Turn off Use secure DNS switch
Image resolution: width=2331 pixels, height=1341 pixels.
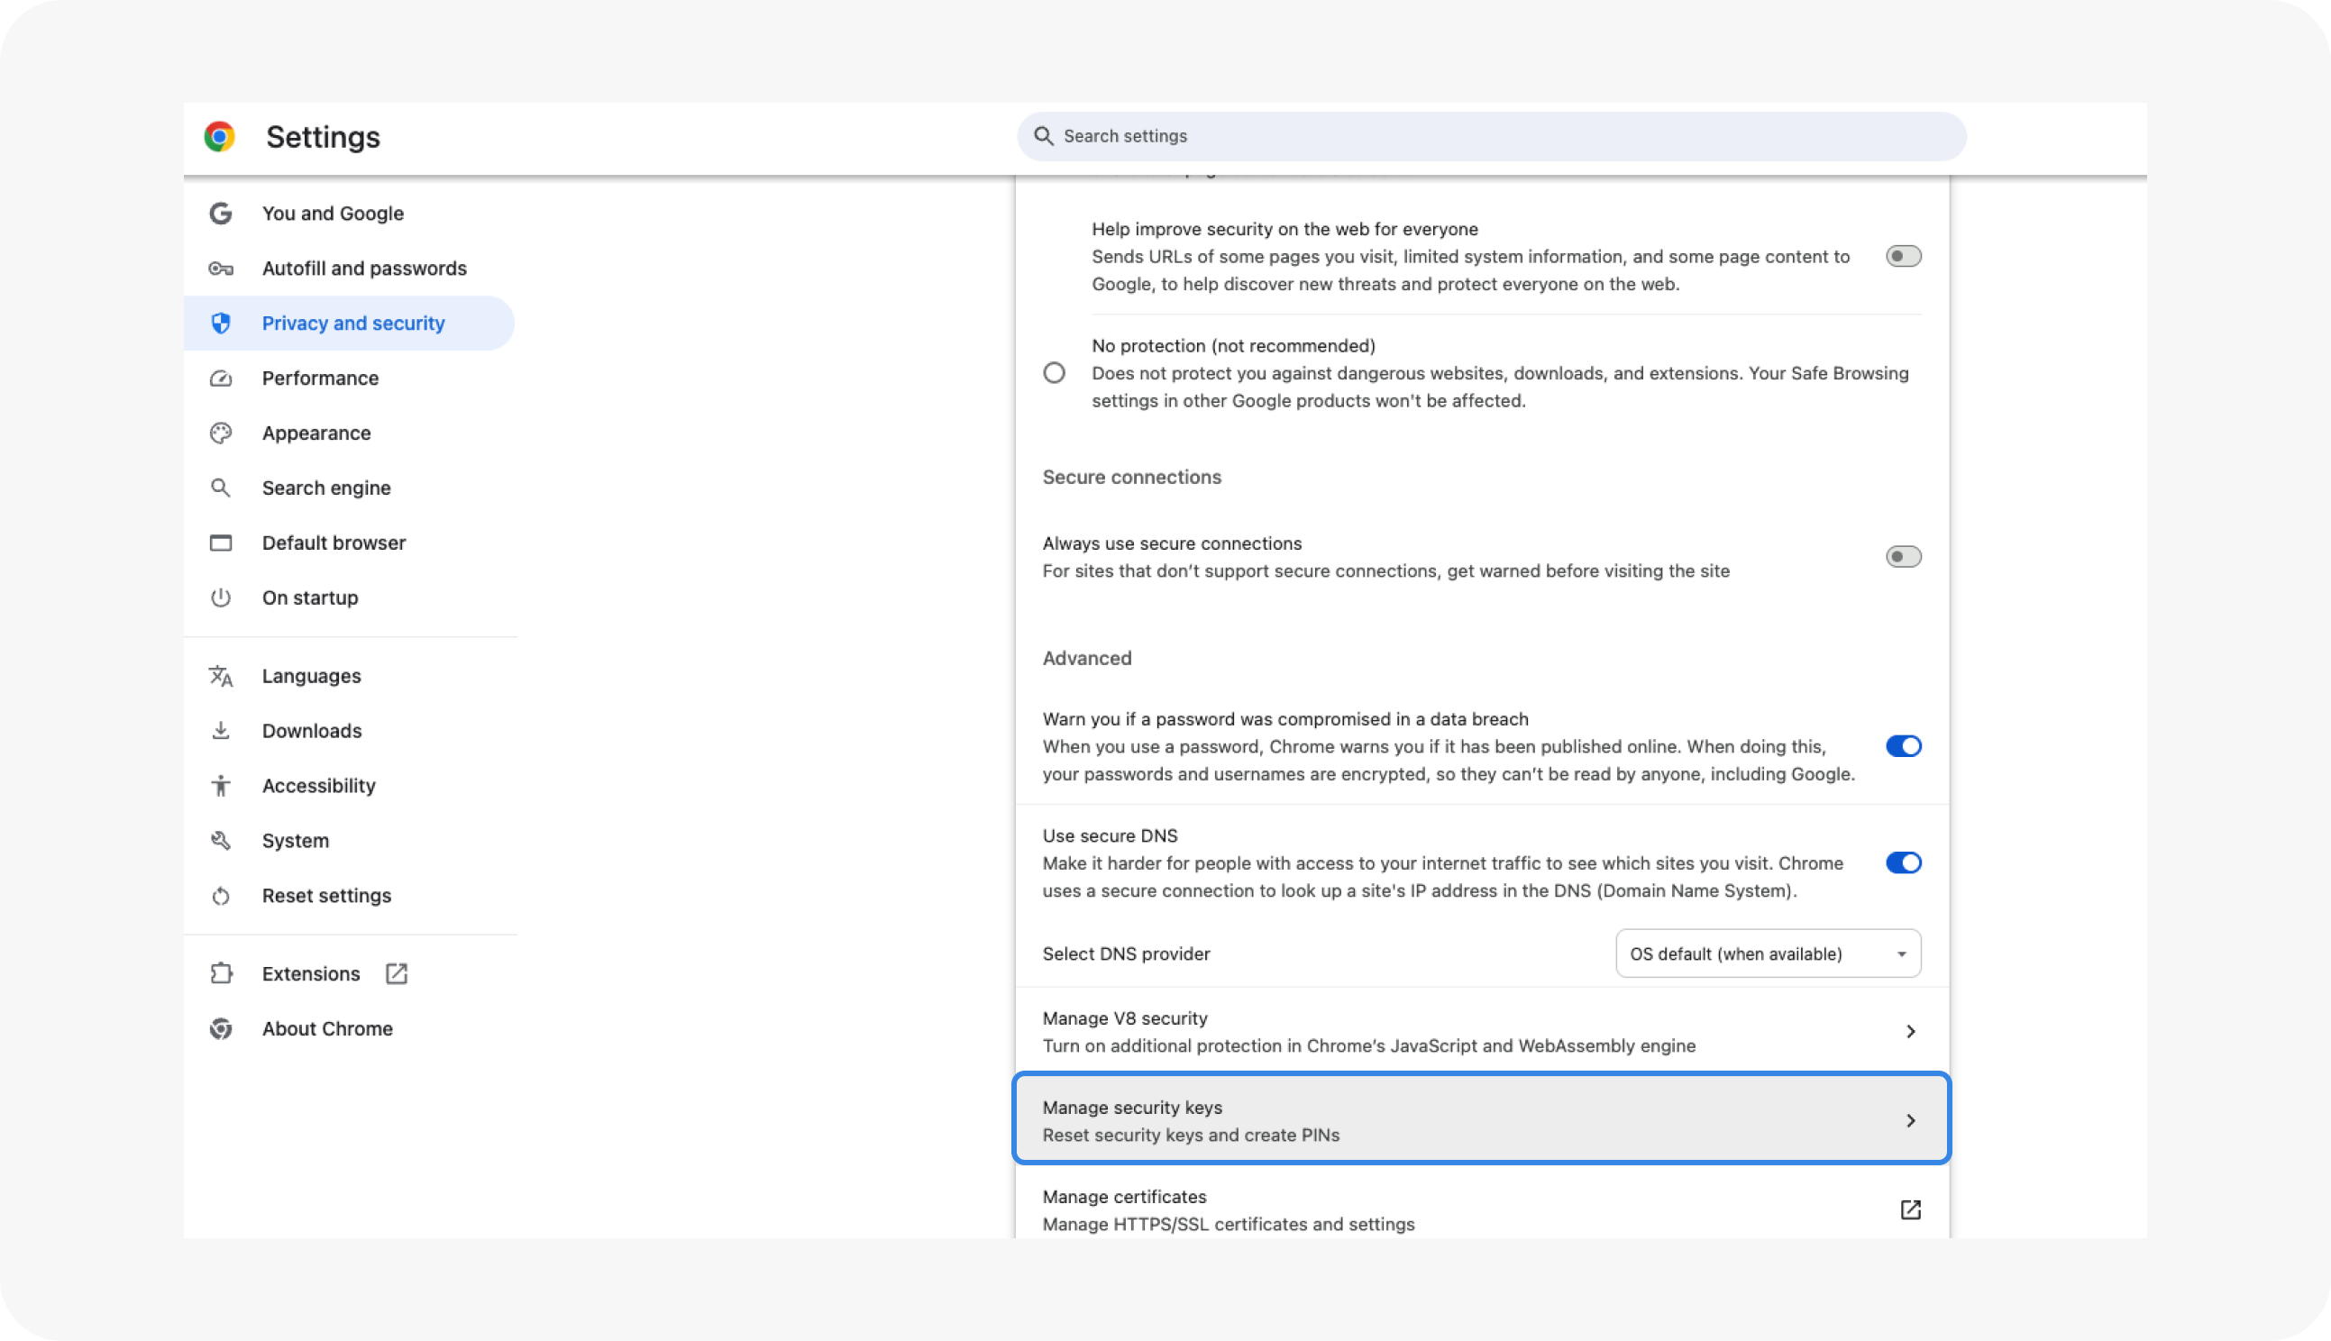coord(1903,863)
